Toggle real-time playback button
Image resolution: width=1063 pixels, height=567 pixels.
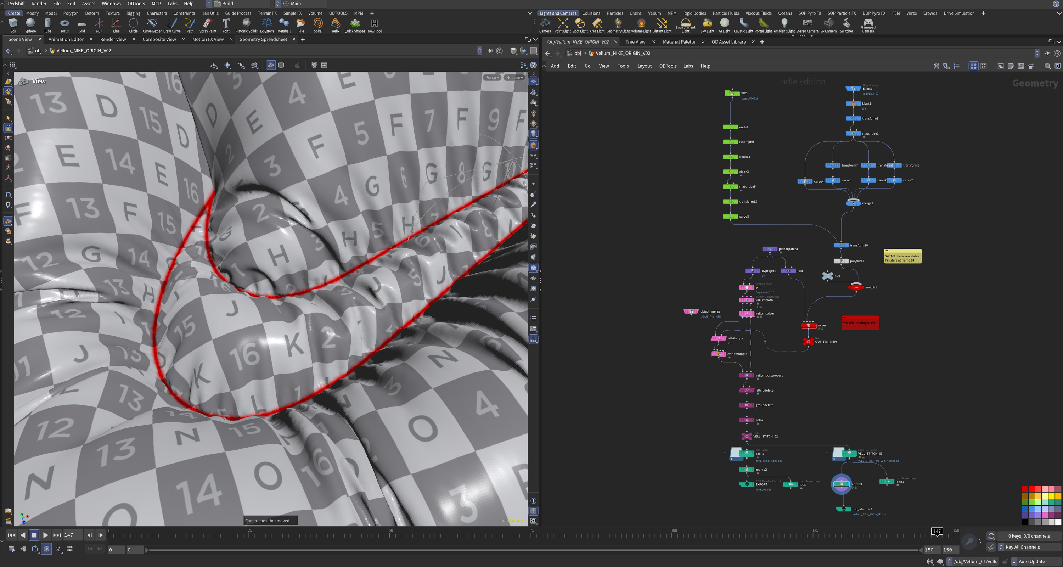47,549
